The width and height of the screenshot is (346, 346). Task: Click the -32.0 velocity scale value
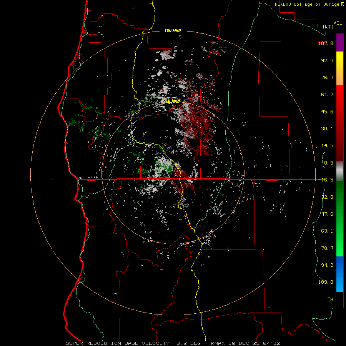pyautogui.click(x=326, y=197)
